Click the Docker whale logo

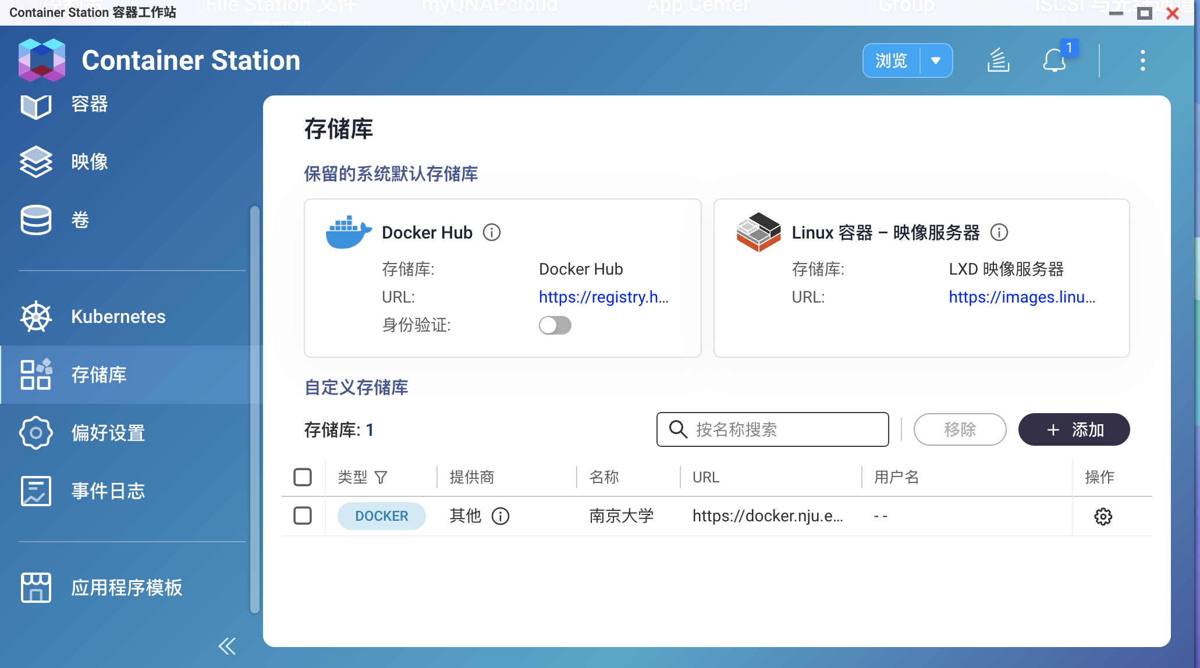(348, 232)
